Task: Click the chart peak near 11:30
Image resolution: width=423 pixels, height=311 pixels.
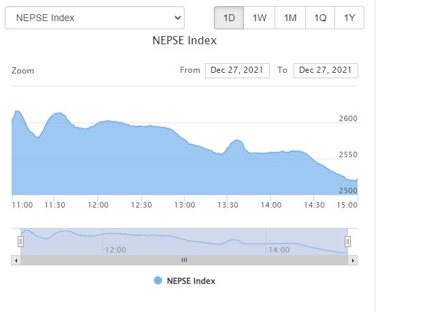Action: tap(59, 113)
